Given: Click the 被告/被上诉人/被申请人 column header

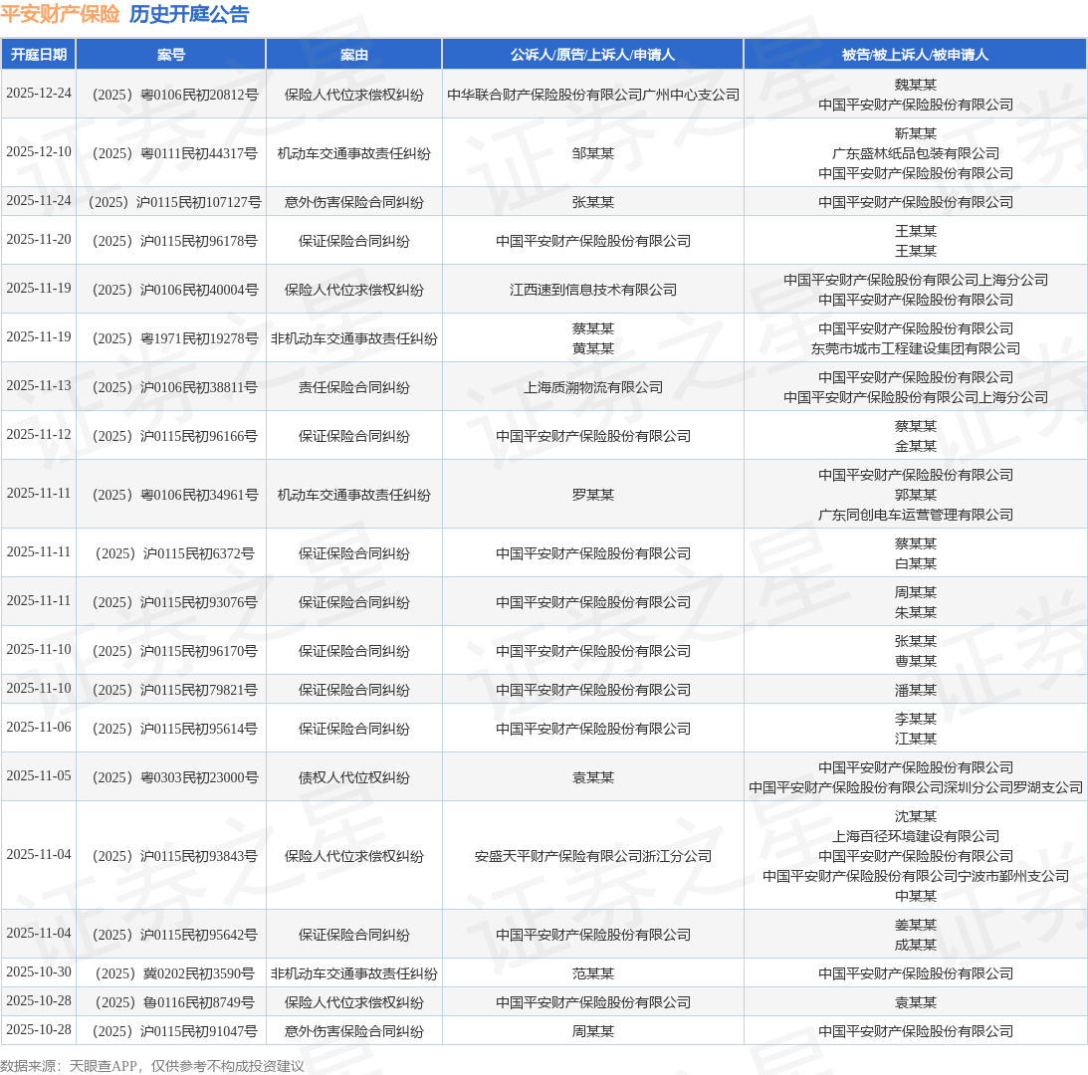Looking at the screenshot, I should click(915, 55).
